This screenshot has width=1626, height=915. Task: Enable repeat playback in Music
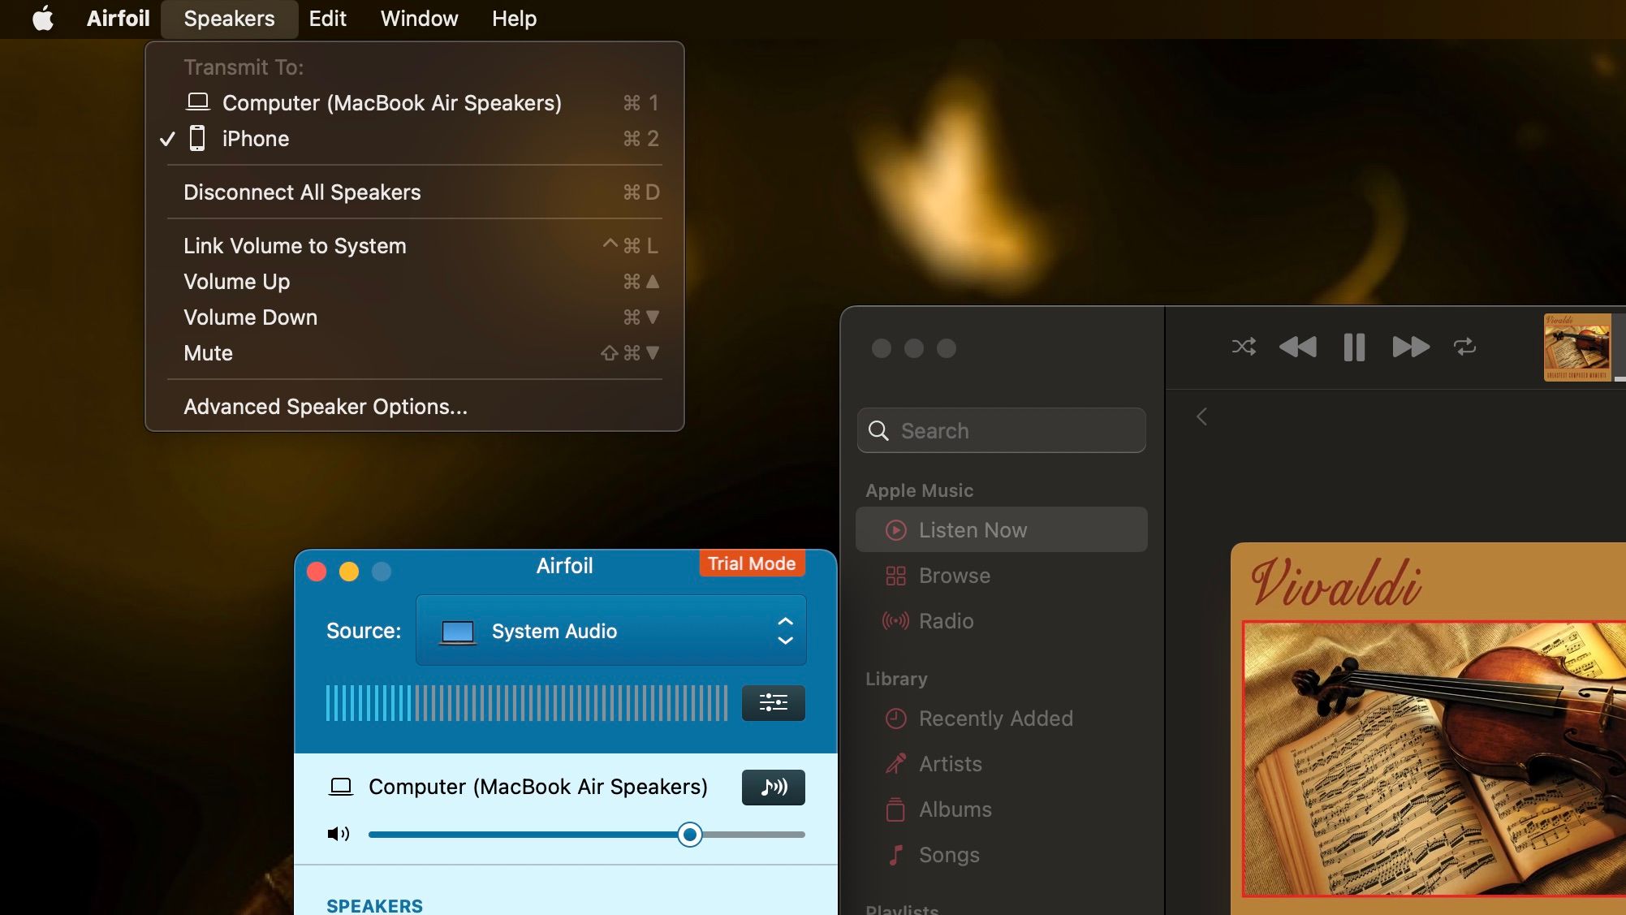pos(1464,347)
